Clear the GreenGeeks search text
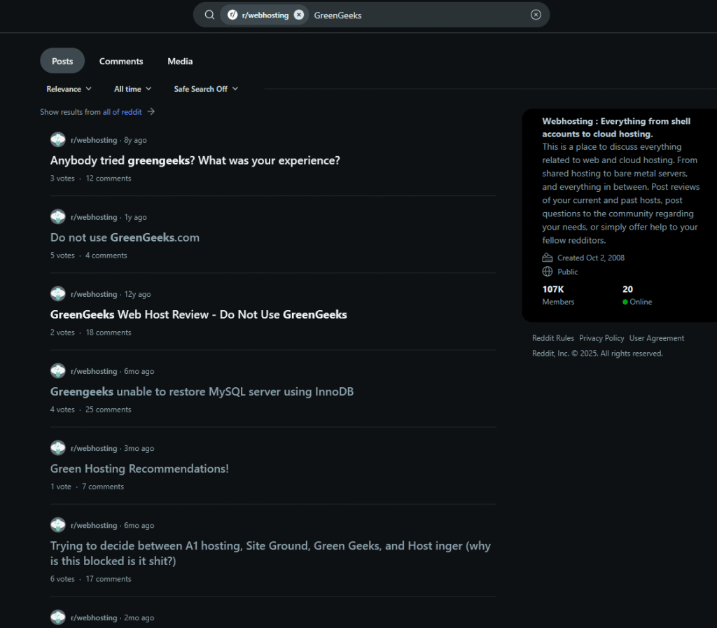The height and width of the screenshot is (628, 717). (536, 15)
